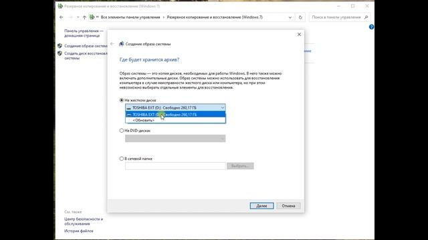Image resolution: width=428 pixels, height=240 pixels.
Task: Click the Explorer back arrow
Action: (62, 17)
